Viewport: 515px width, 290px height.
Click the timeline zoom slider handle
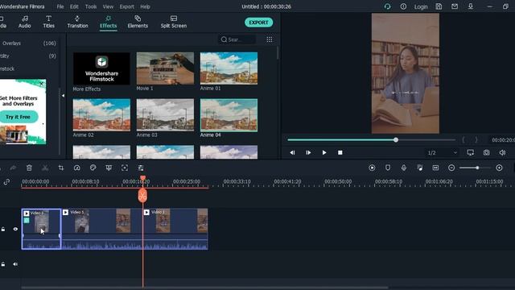(x=477, y=168)
